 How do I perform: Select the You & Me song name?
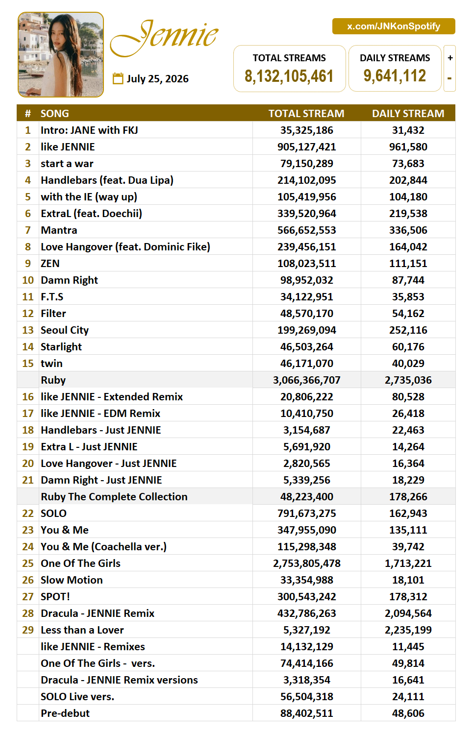coord(65,530)
